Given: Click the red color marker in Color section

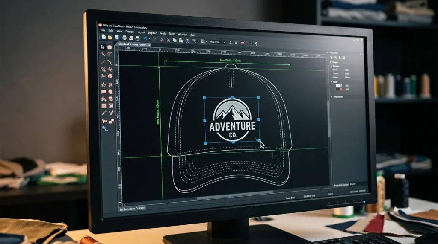Looking at the screenshot, I should [341, 90].
